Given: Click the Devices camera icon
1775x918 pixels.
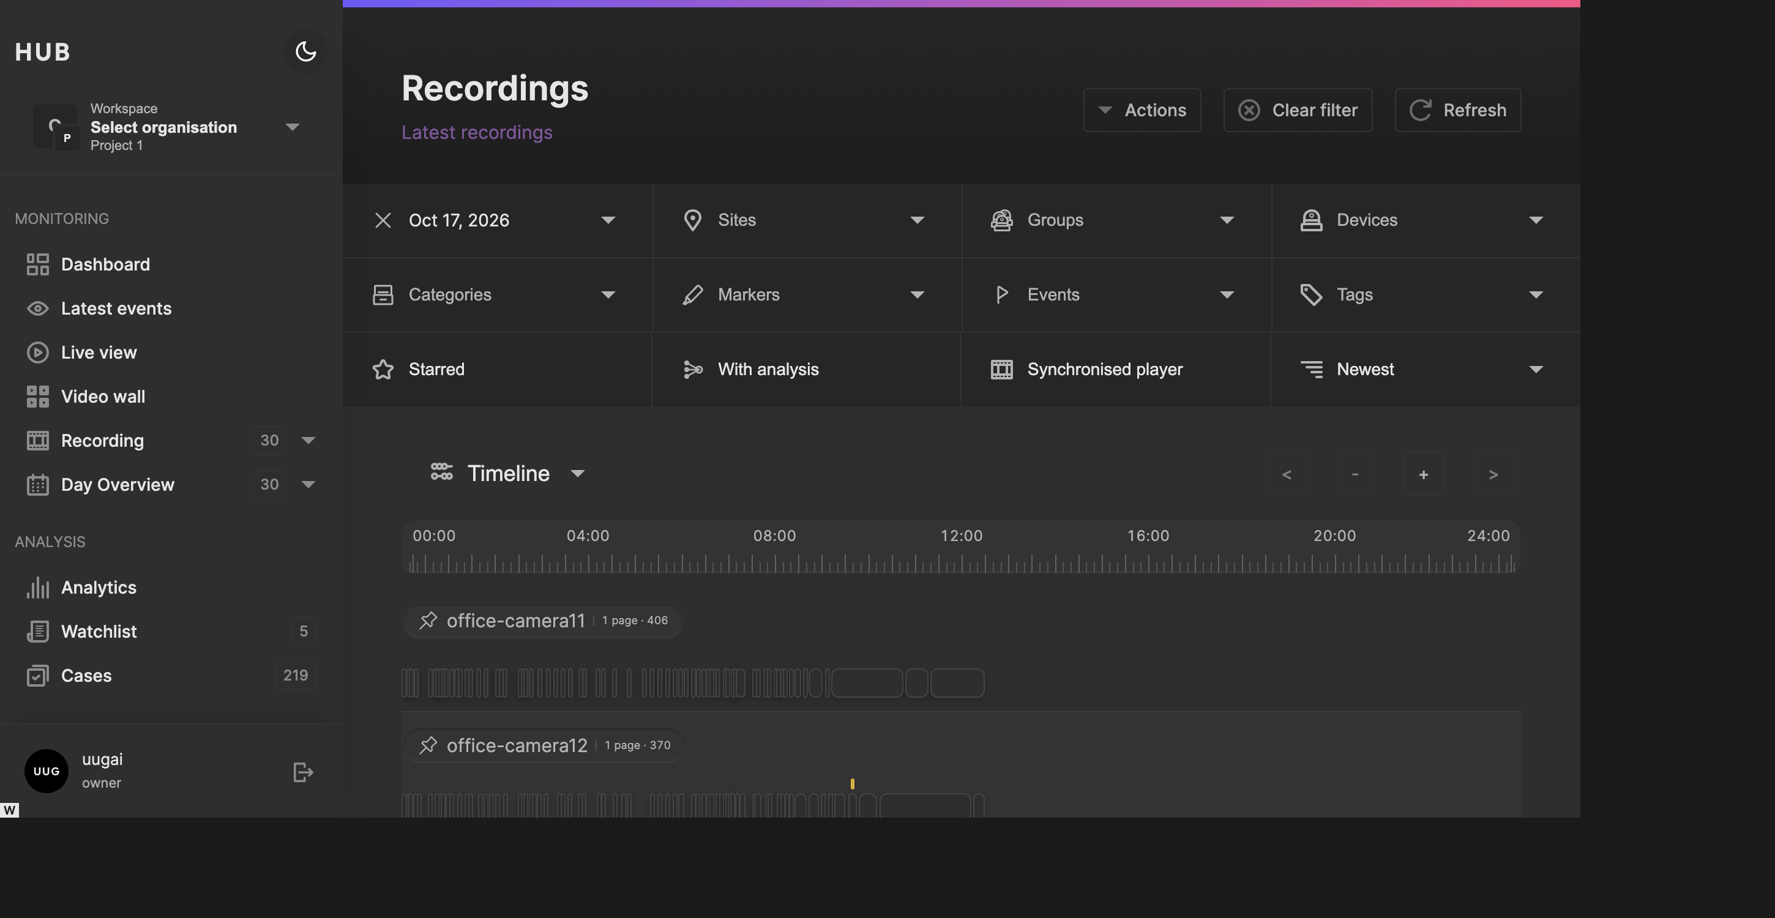Looking at the screenshot, I should (x=1311, y=220).
